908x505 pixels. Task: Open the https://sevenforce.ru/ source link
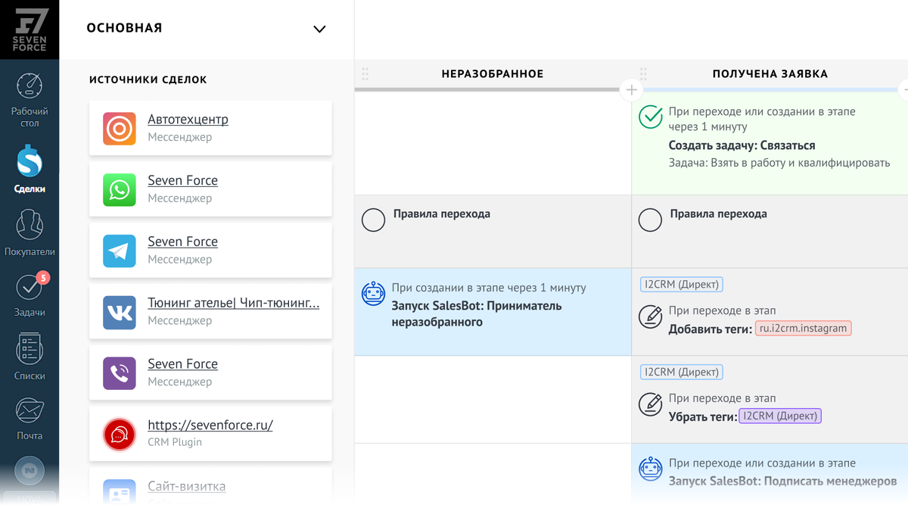click(210, 425)
